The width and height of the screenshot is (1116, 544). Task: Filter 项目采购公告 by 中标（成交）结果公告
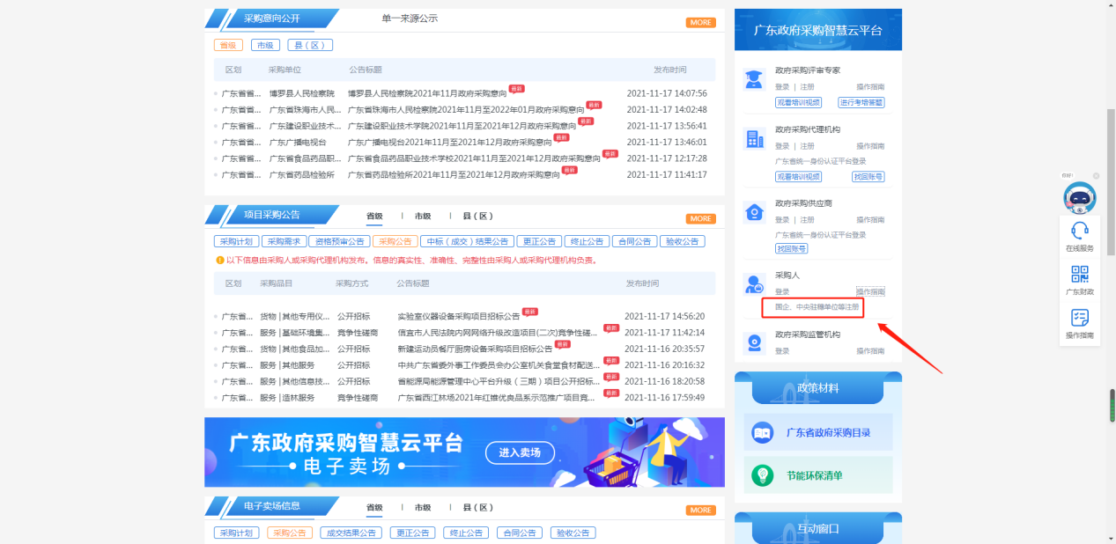(467, 241)
